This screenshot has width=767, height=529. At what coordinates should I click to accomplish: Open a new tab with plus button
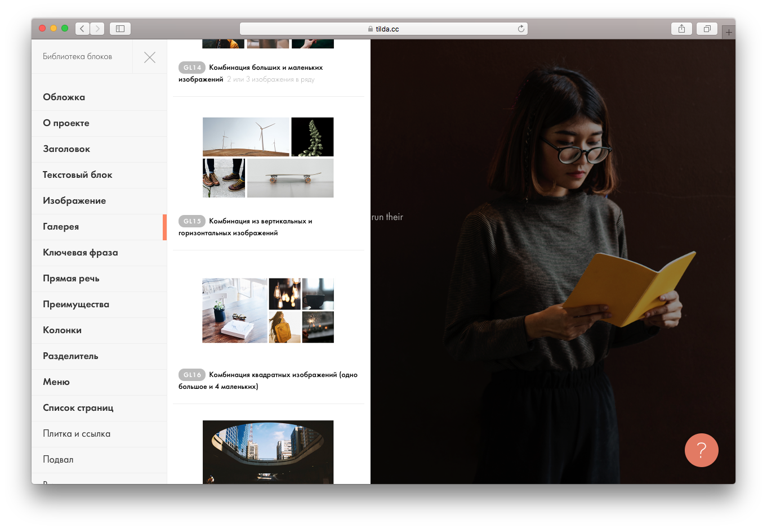tap(729, 33)
